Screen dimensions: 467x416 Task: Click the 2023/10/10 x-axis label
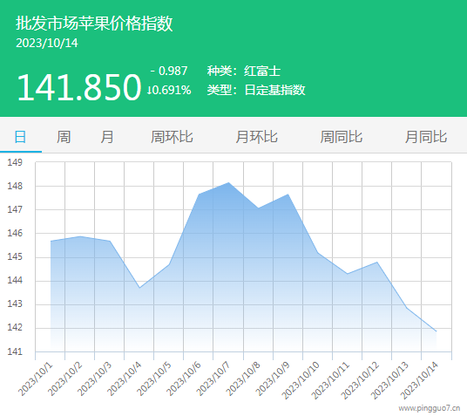tap(301, 380)
